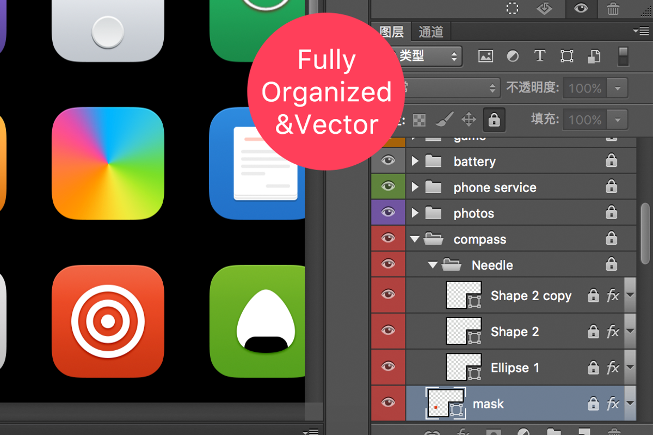Image resolution: width=653 pixels, height=435 pixels.
Task: Click the lock icon on compass group
Action: point(611,238)
